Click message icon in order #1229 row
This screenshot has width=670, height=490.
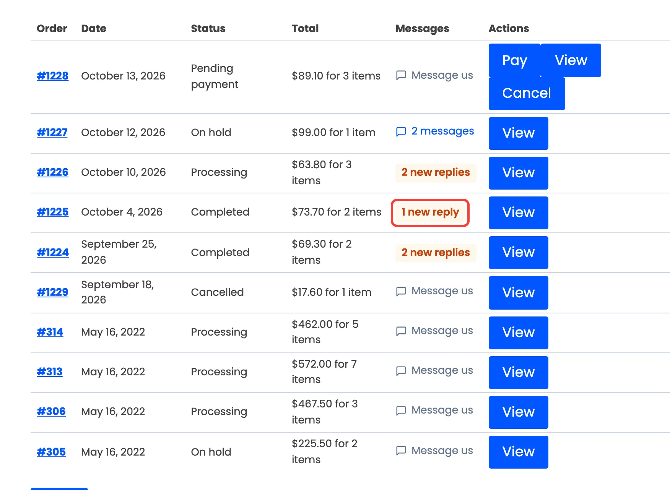click(401, 291)
